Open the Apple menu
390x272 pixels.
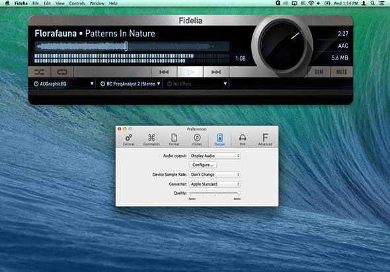point(7,3)
